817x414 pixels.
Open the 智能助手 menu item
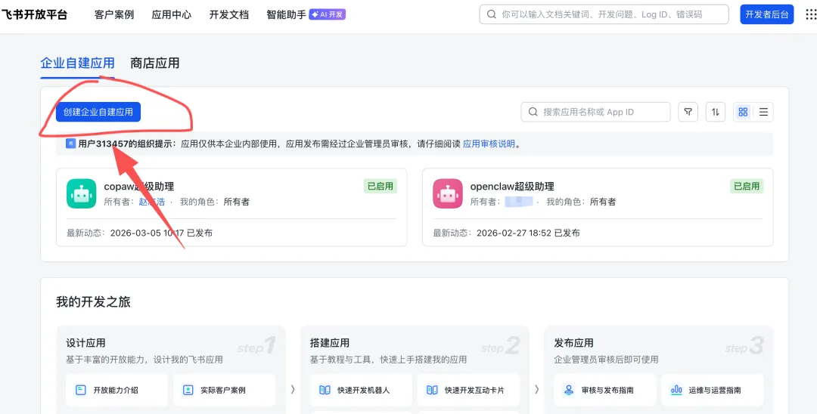tap(286, 14)
